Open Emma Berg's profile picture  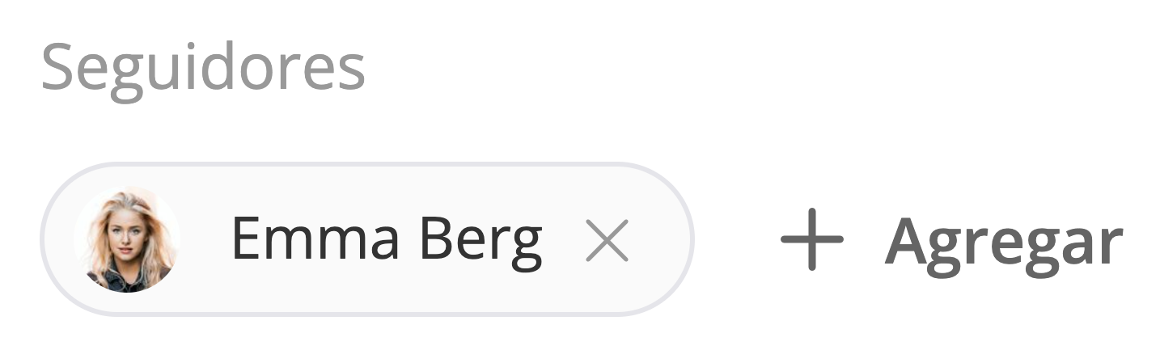tap(128, 239)
